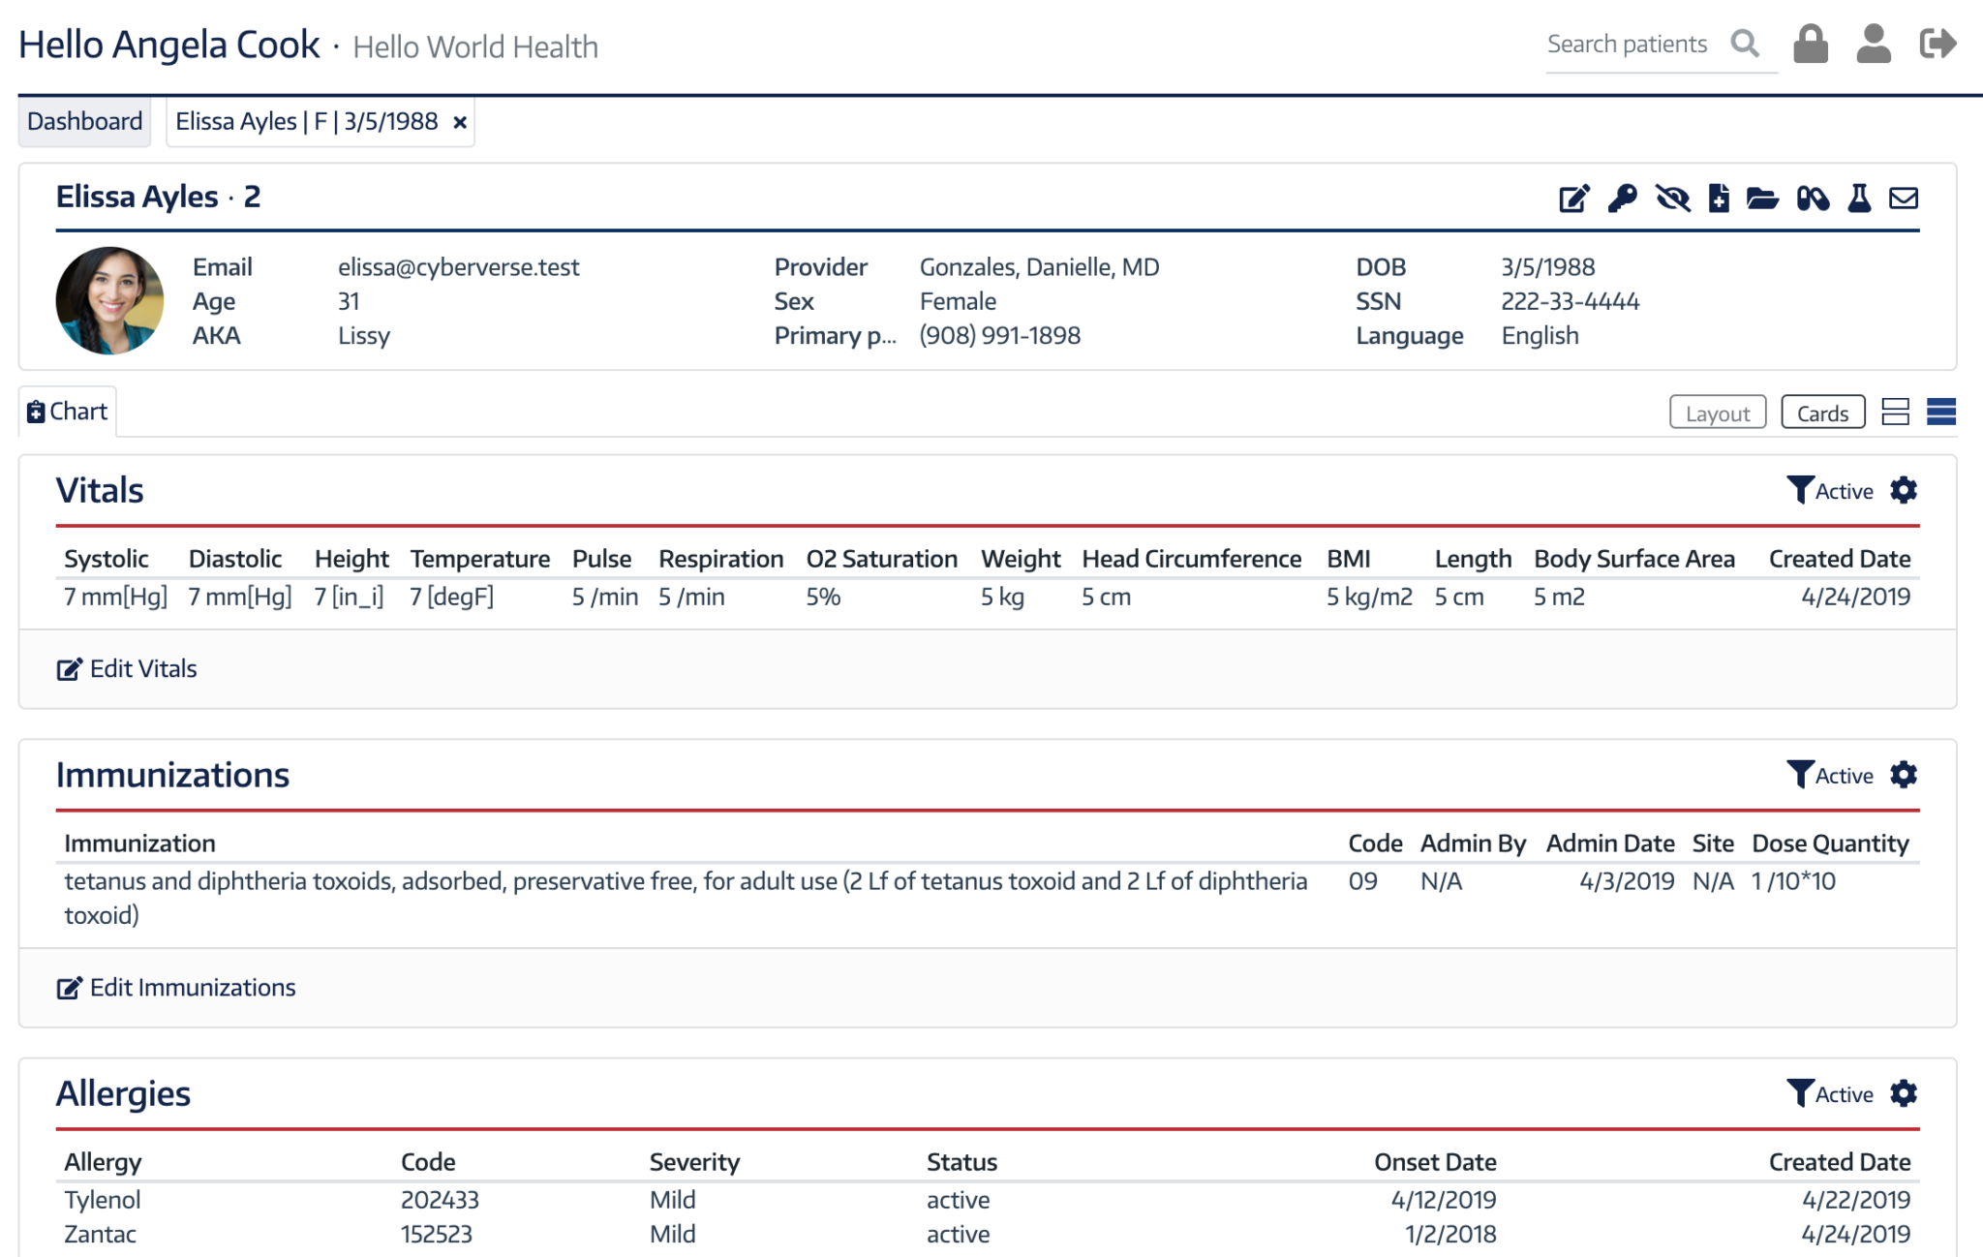
Task: Click the search magnifier icon
Action: click(1745, 44)
